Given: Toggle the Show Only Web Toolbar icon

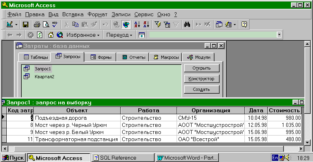Looking at the screenshot, I should [142, 35].
